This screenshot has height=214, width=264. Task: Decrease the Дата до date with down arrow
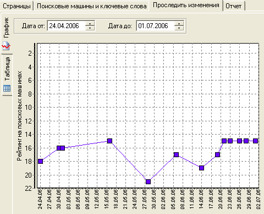pyautogui.click(x=179, y=28)
